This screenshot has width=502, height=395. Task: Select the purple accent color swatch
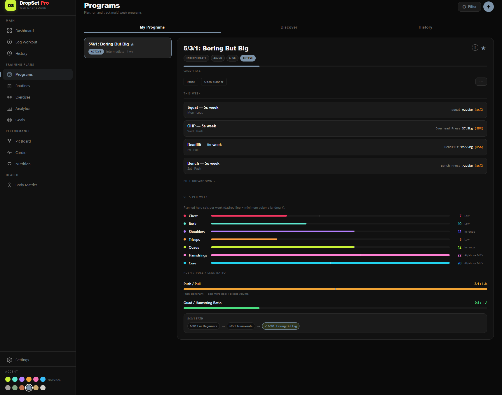(22, 379)
